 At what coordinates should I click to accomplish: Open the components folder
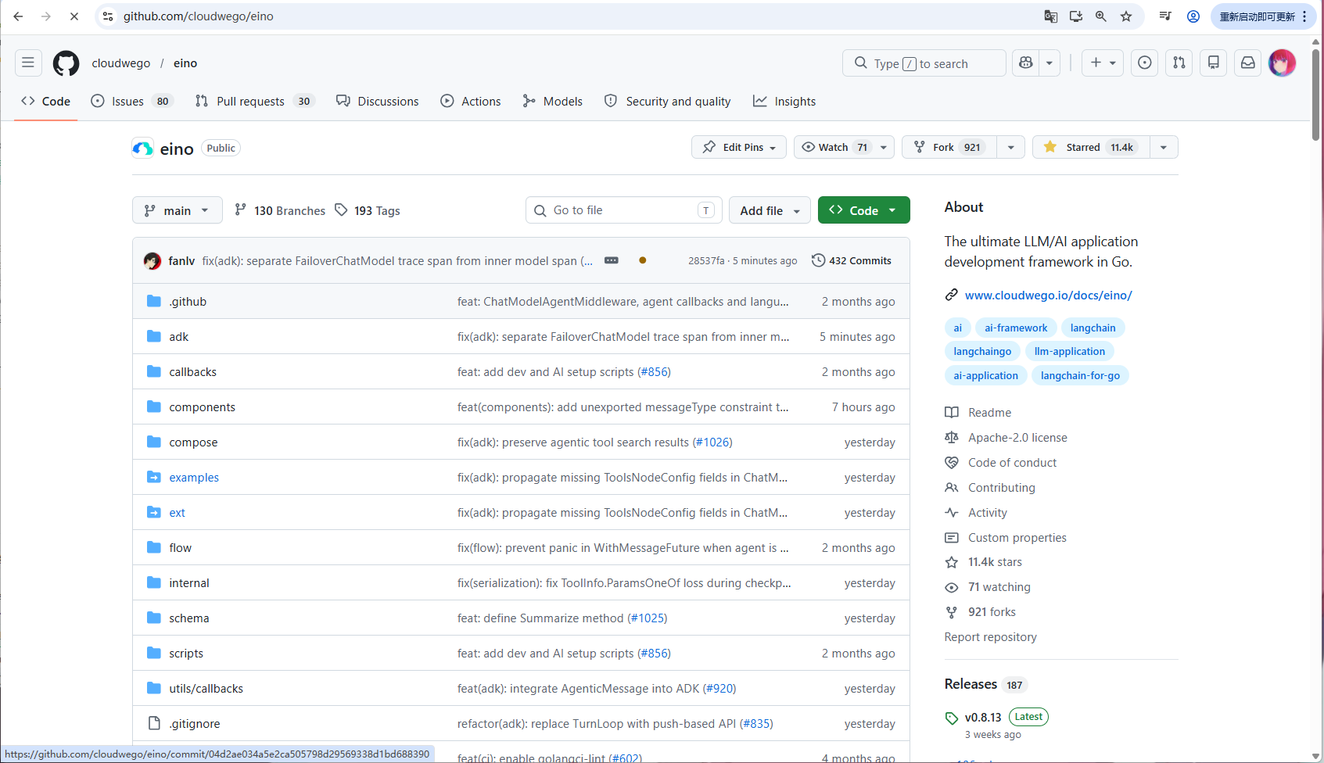click(x=203, y=407)
